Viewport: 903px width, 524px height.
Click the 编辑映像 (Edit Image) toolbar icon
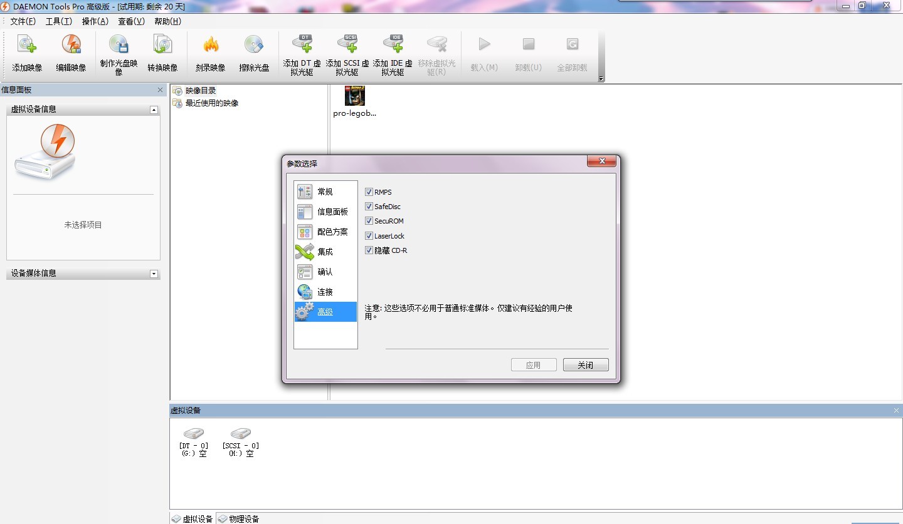(71, 44)
